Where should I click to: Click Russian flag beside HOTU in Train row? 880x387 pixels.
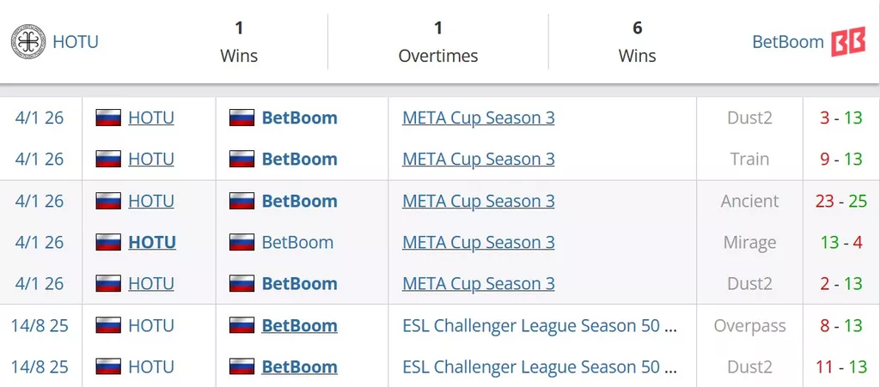pyautogui.click(x=108, y=160)
